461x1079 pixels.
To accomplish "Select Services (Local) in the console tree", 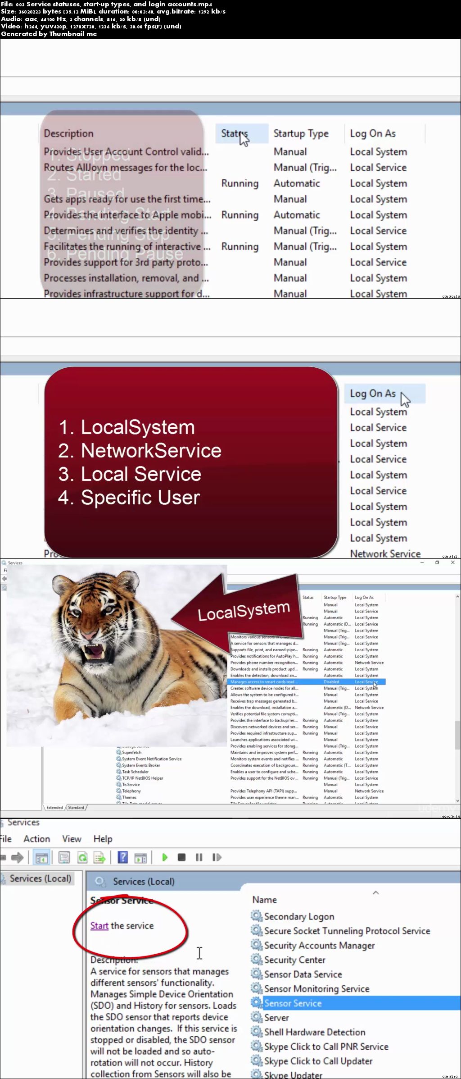I will click(x=41, y=878).
